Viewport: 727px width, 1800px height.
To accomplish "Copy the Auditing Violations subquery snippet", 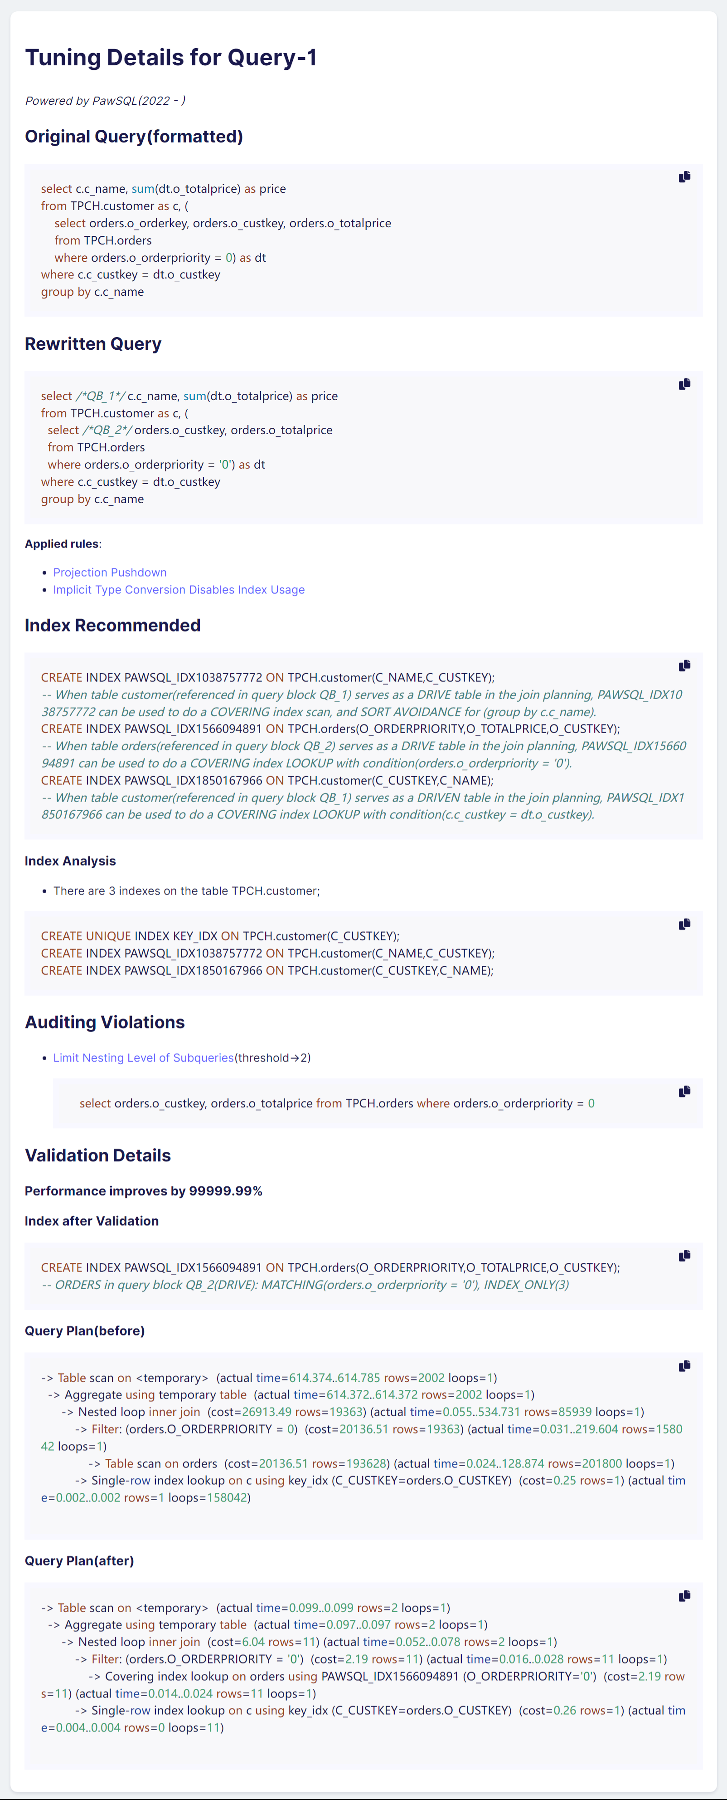I will coord(683,1091).
